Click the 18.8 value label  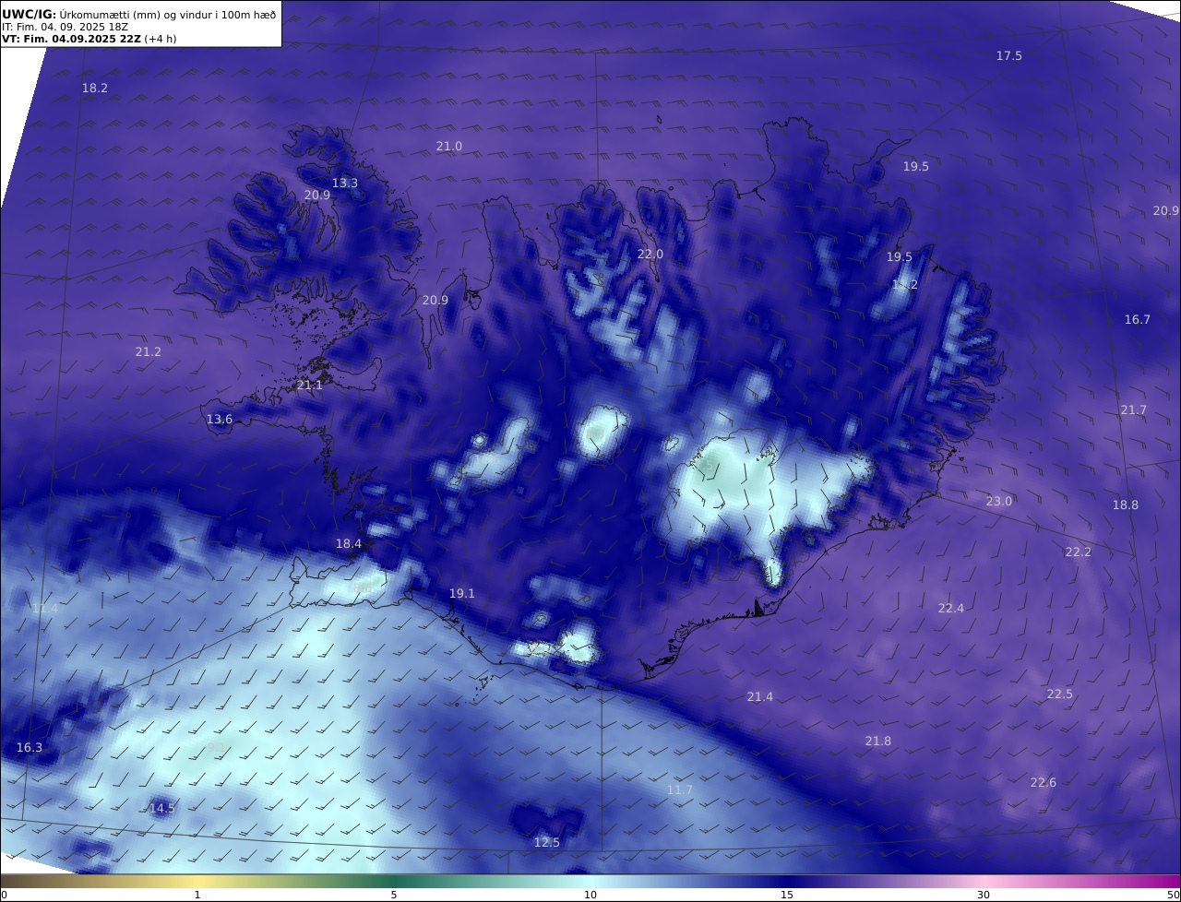point(1126,505)
